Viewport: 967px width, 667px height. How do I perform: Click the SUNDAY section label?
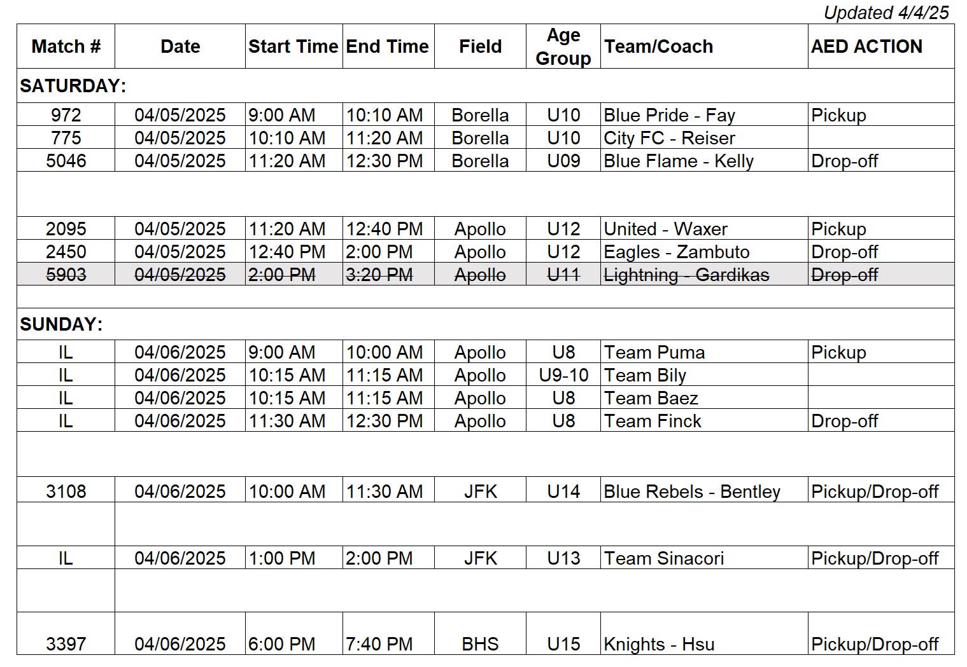pyautogui.click(x=61, y=324)
